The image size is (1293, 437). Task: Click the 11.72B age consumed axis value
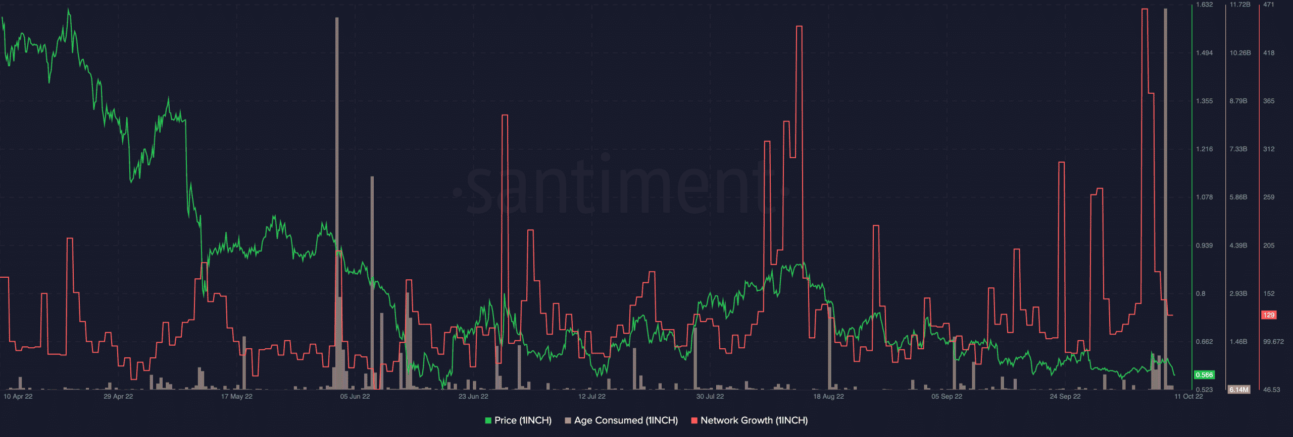[x=1240, y=5]
